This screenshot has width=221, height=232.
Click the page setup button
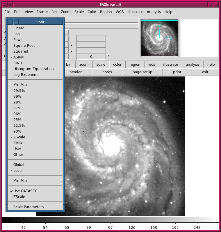142,72
